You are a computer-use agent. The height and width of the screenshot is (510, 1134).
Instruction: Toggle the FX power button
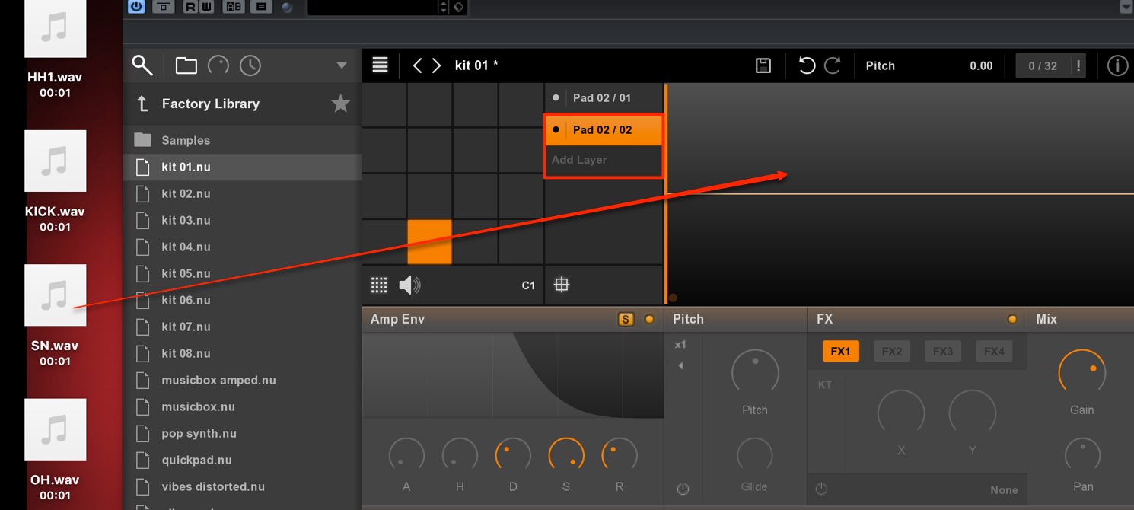(x=821, y=489)
